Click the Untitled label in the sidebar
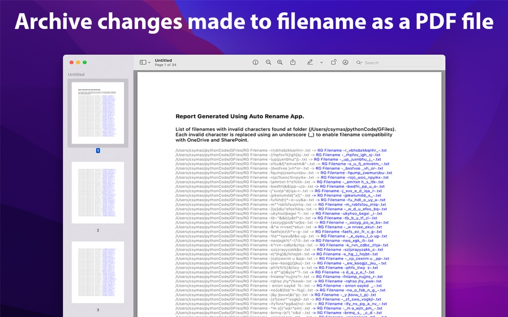 pyautogui.click(x=76, y=74)
